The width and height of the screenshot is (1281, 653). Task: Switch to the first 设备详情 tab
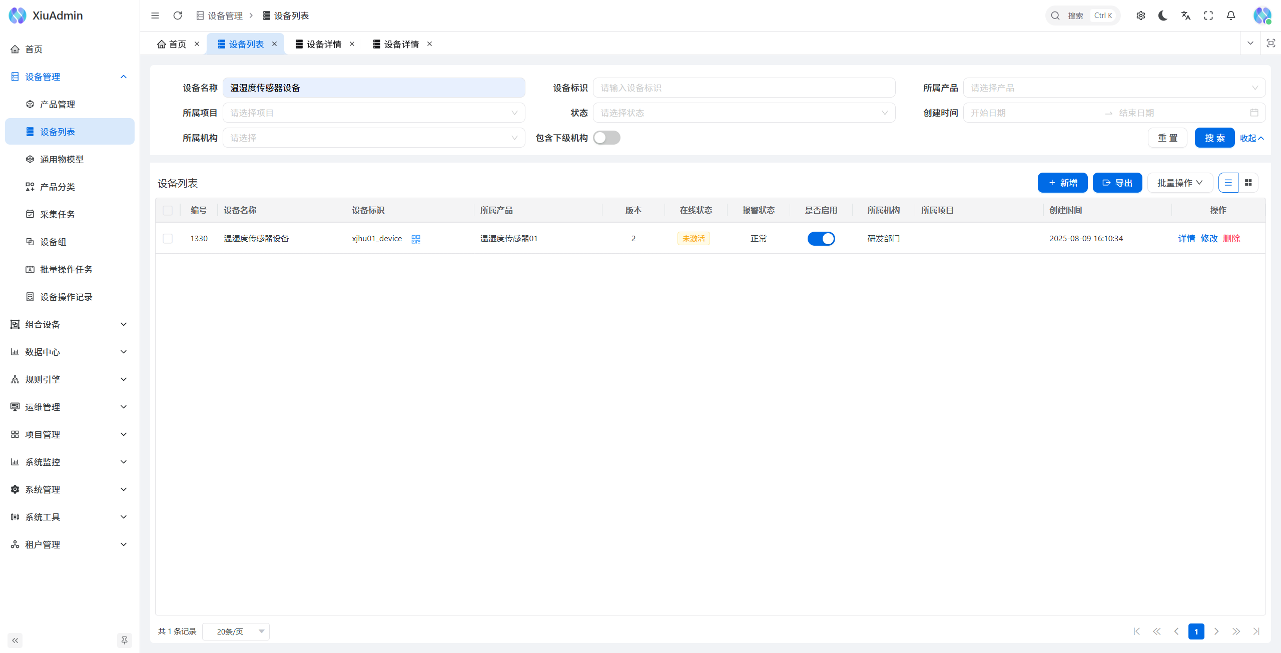(323, 44)
